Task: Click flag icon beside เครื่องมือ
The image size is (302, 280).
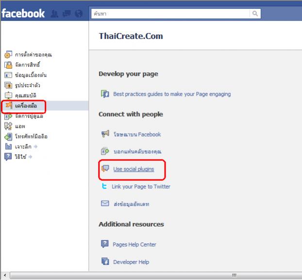Action: [x=9, y=105]
